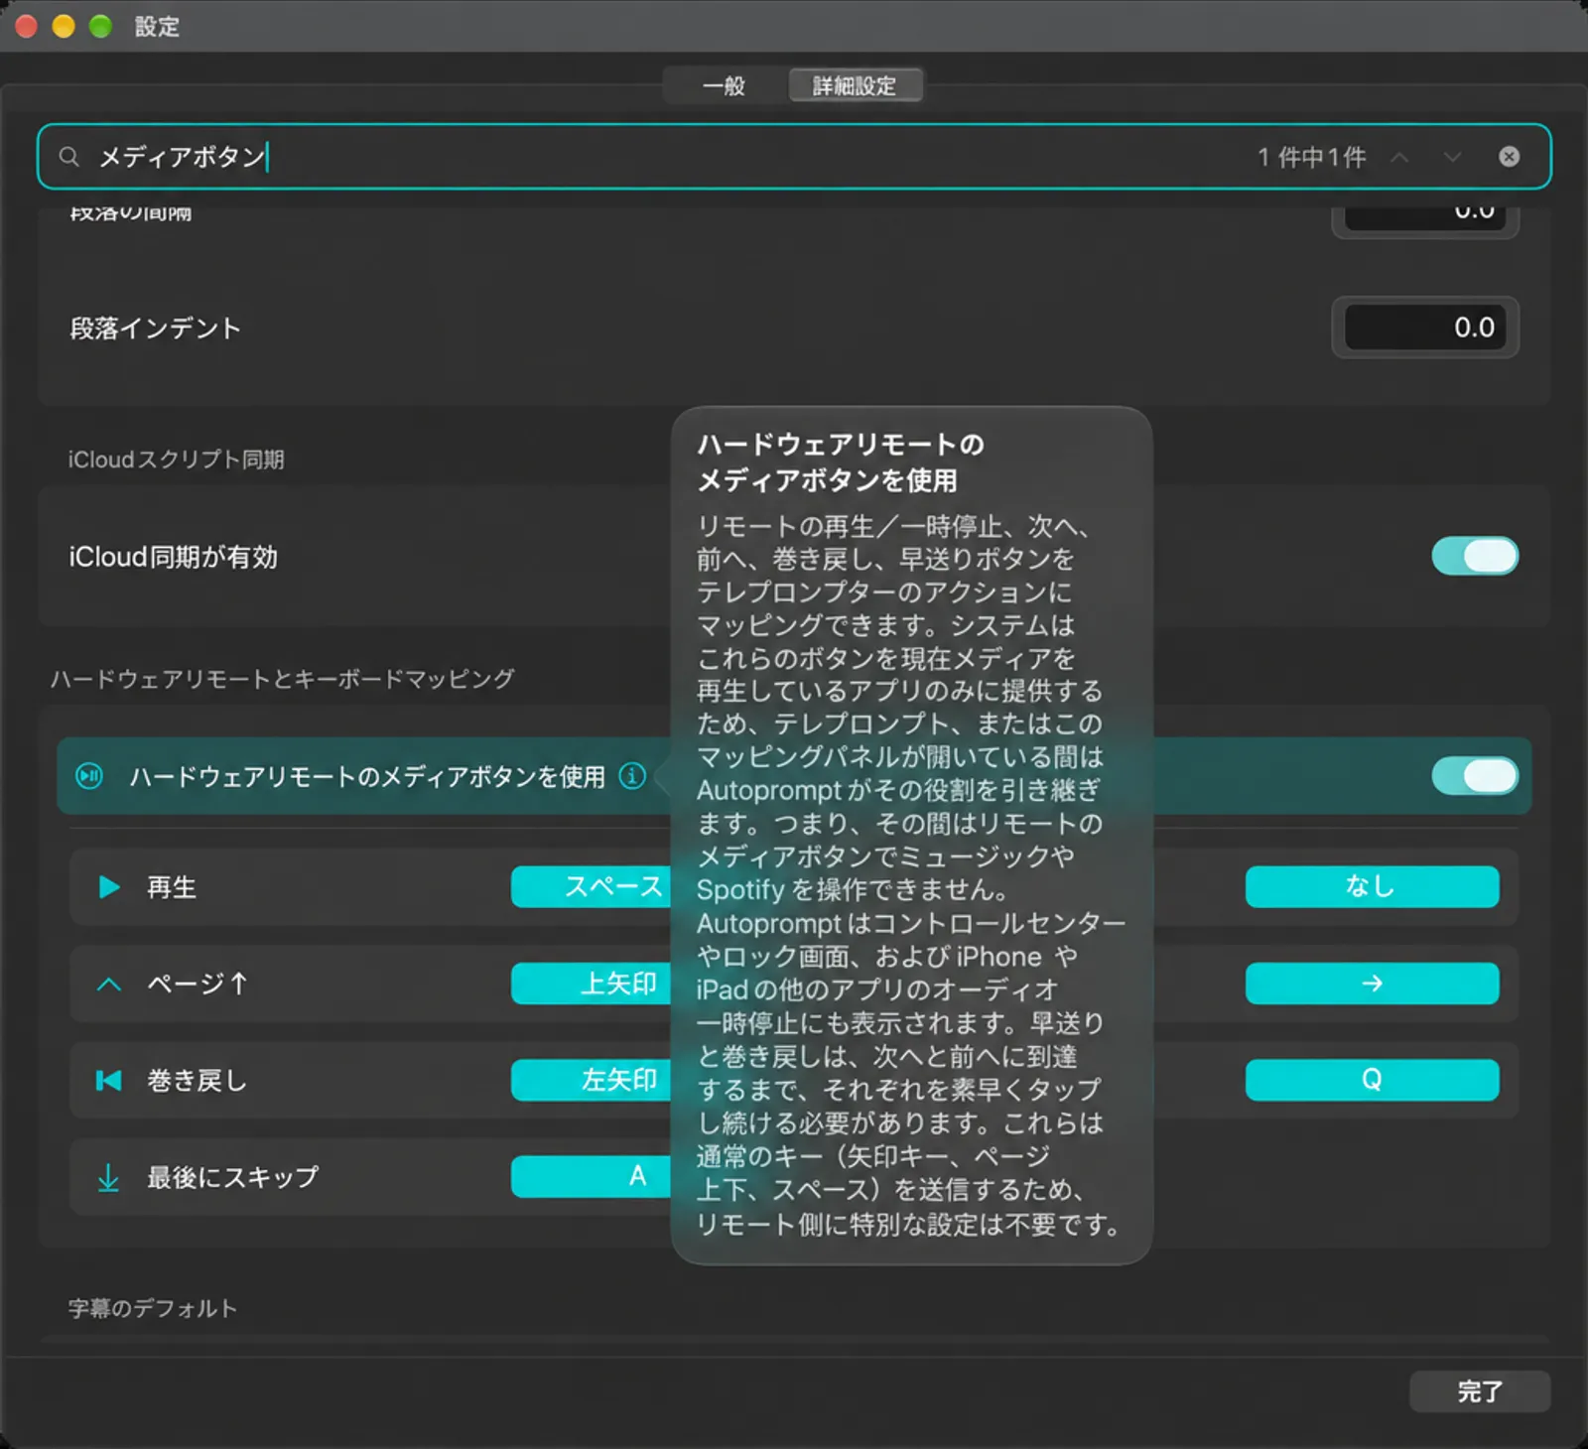Screen dimensions: 1588x1449
Task: Click the スペース key mapping for 再生
Action: tap(592, 887)
